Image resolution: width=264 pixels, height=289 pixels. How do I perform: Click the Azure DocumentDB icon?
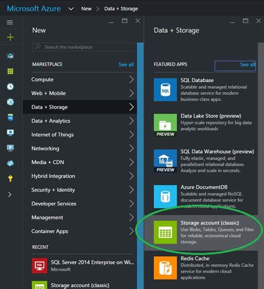[165, 197]
